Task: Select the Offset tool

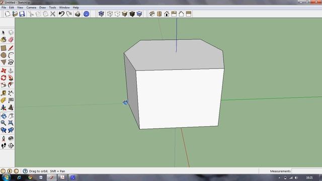Action: (11, 85)
